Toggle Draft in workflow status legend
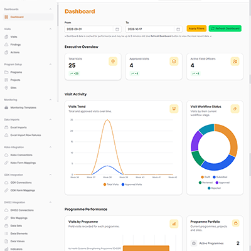This screenshot has height=251, width=251. [x=205, y=177]
